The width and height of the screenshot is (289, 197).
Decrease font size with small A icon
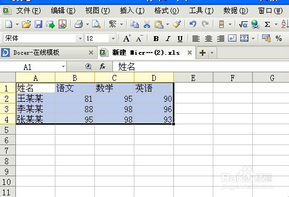[x=139, y=38]
